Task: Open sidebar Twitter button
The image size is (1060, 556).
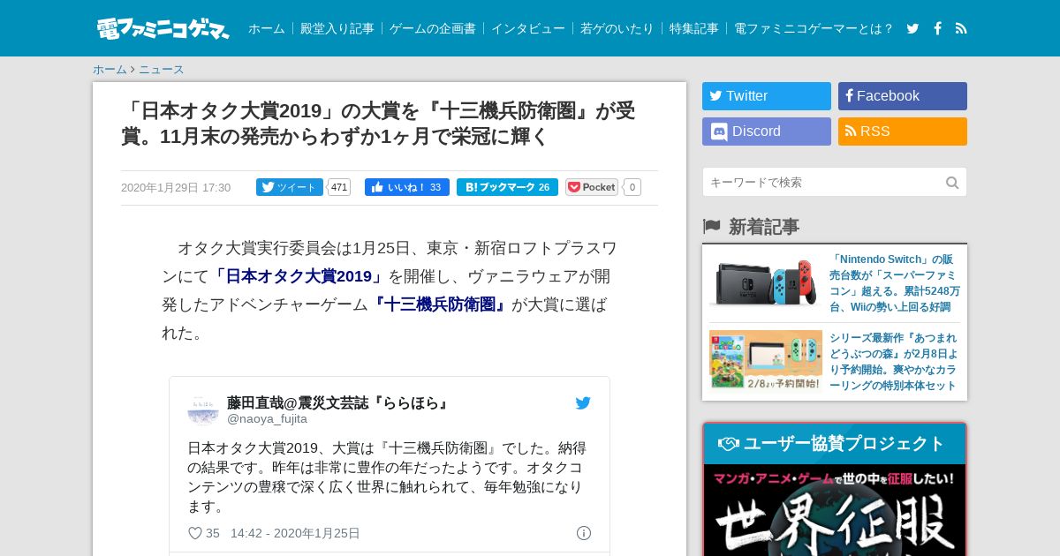Action: 767,96
